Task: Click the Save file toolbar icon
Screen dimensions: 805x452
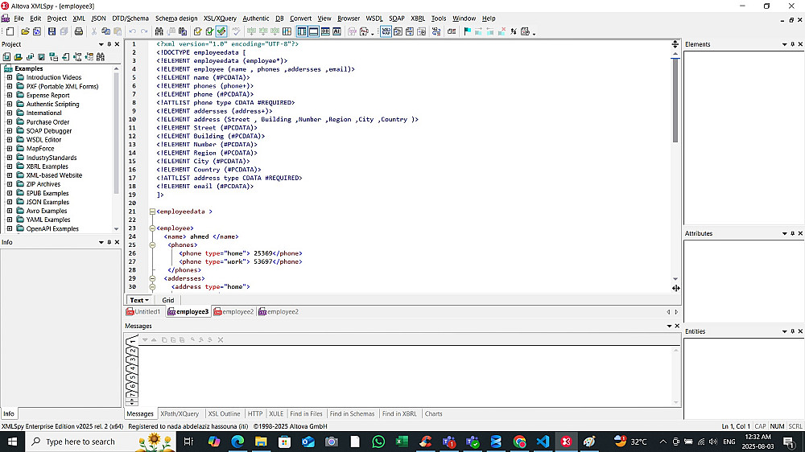Action: [52, 31]
